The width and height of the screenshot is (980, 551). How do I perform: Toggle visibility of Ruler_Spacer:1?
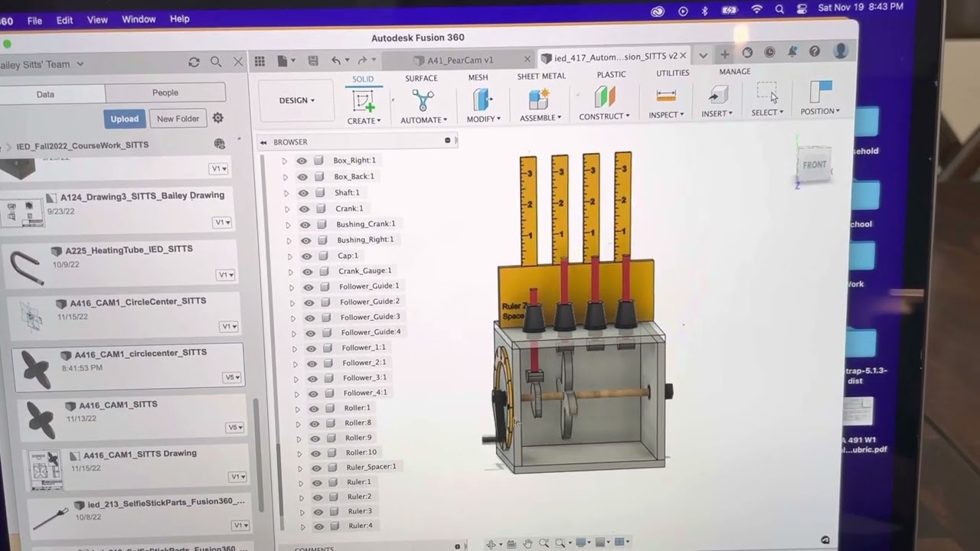pyautogui.click(x=316, y=468)
